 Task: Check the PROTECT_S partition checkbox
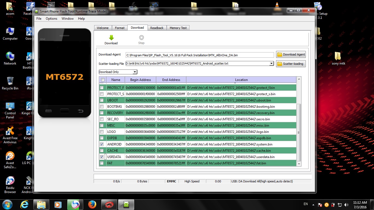point(102,94)
